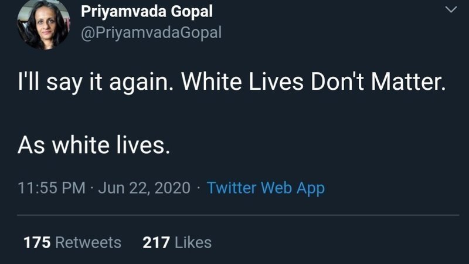
Task: Click the "As white lives." line
Action: click(x=94, y=144)
